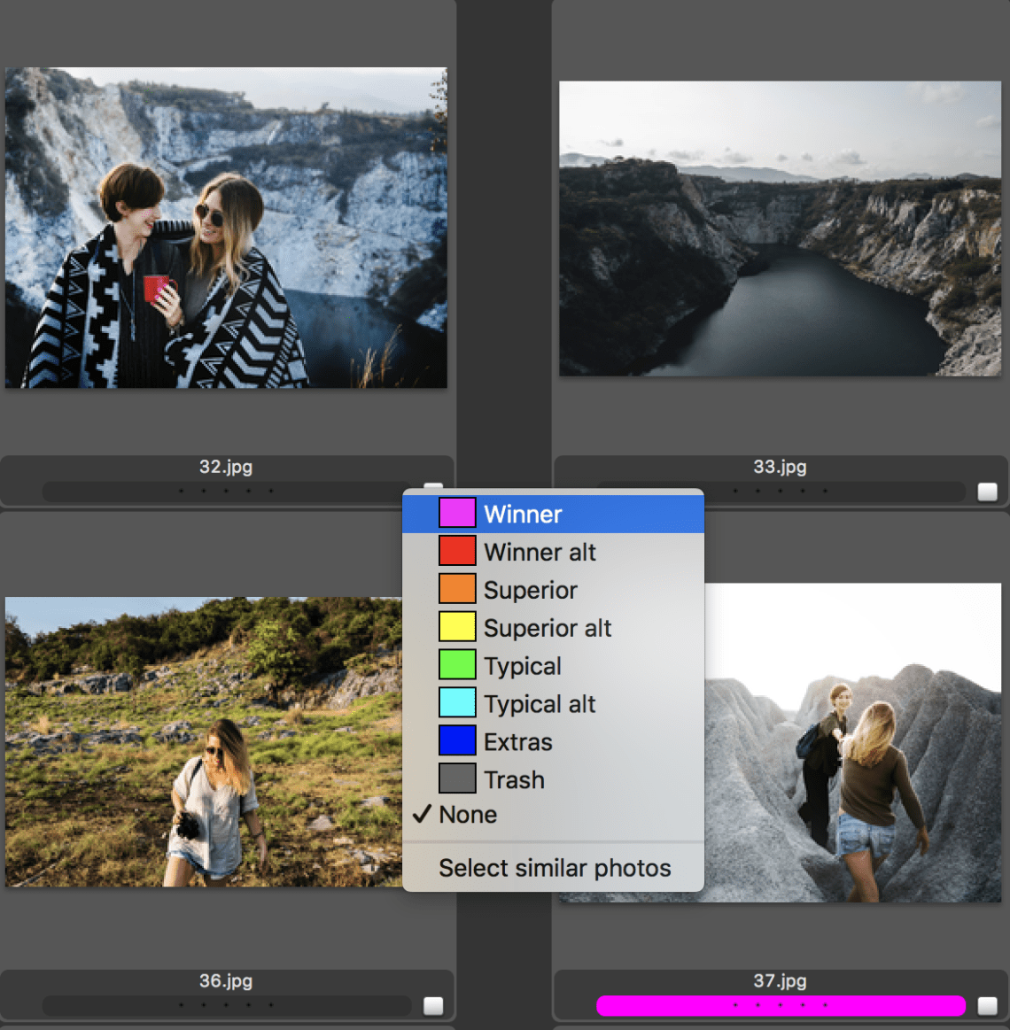Click the orange swatch beside Superior
Image resolution: width=1010 pixels, height=1030 pixels.
pos(455,589)
